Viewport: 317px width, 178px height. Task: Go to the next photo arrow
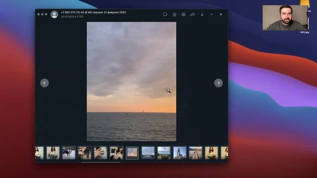click(x=218, y=83)
